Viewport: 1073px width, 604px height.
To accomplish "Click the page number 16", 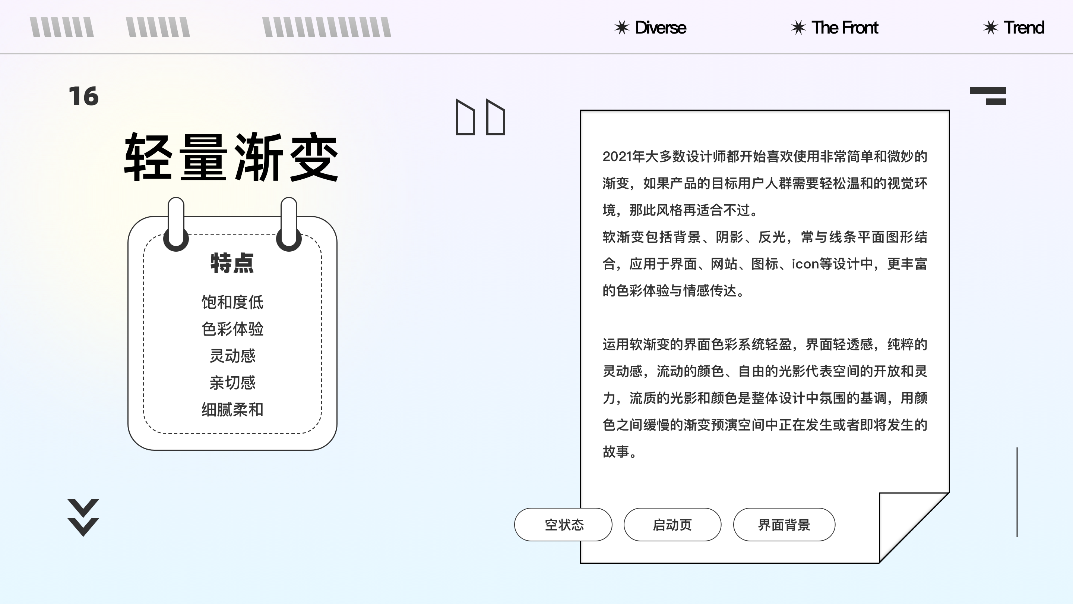I will click(x=83, y=96).
